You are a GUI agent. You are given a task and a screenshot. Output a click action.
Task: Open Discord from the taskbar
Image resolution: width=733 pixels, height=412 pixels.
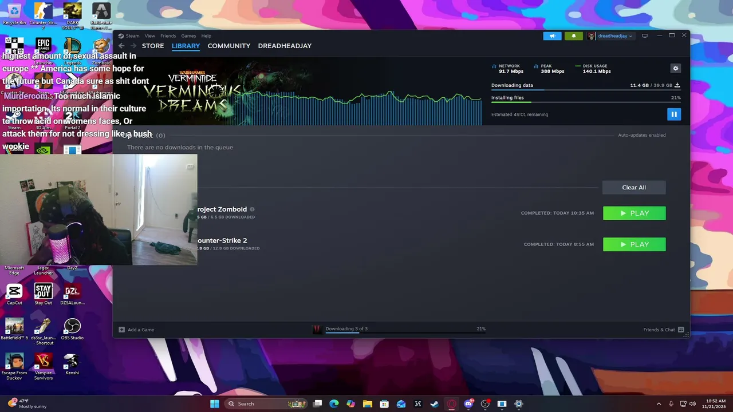point(468,403)
